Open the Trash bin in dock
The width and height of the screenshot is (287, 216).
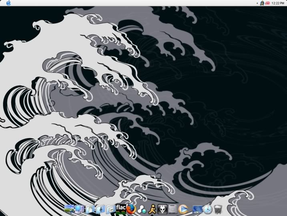point(218,209)
